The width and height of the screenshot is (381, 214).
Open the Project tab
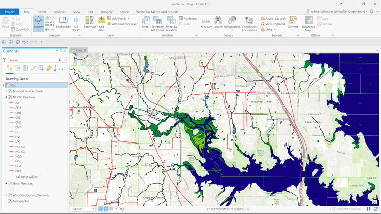10,12
